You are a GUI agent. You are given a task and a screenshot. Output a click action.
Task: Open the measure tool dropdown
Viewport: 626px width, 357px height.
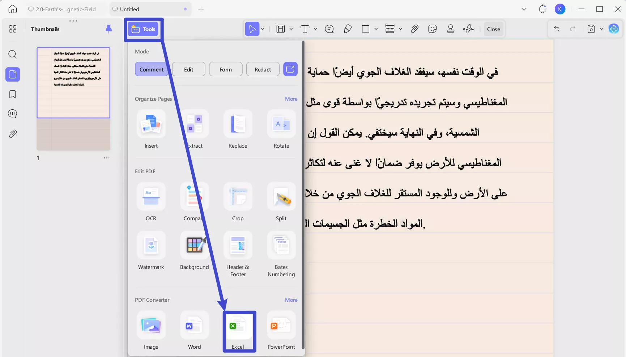coord(400,29)
